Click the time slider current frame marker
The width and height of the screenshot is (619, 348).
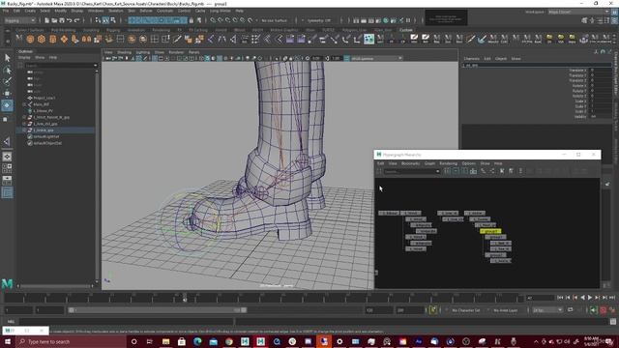(x=185, y=299)
